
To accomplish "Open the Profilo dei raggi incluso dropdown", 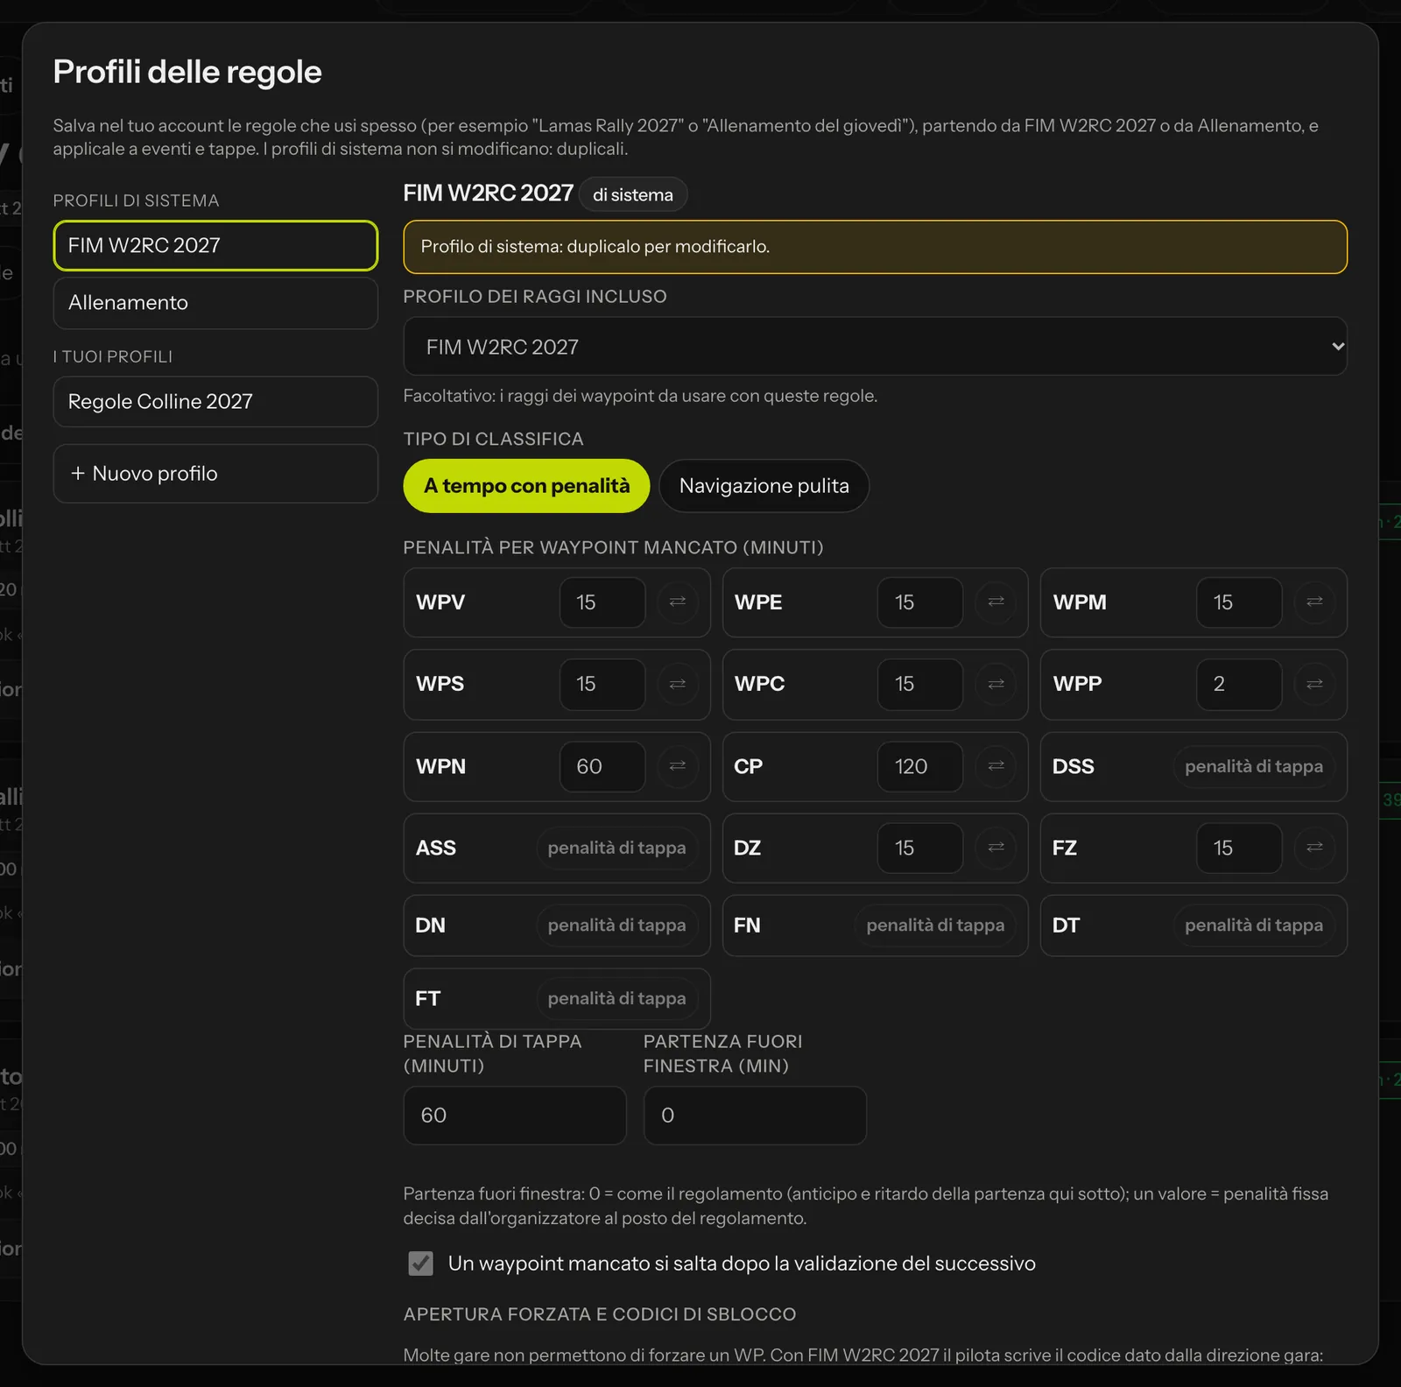I will 875,347.
